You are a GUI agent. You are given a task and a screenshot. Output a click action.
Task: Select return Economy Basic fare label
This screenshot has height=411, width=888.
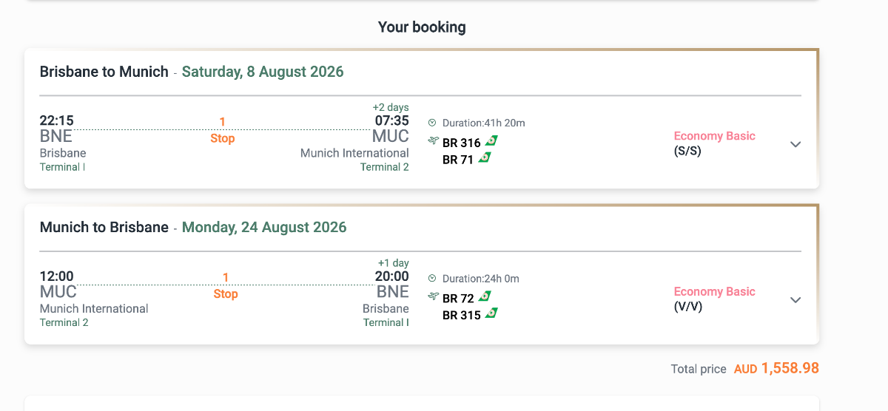(x=714, y=292)
